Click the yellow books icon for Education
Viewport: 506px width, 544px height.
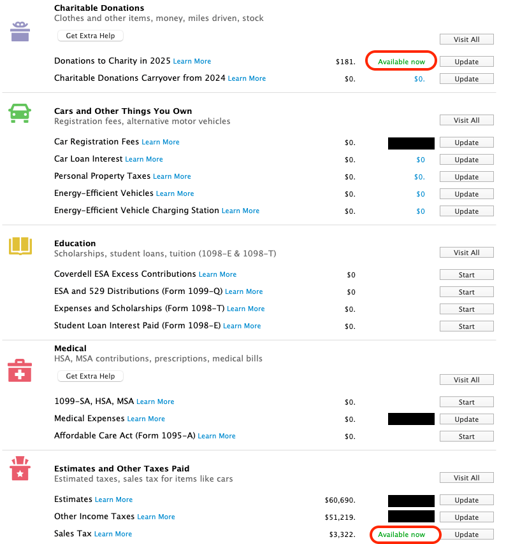coord(20,246)
